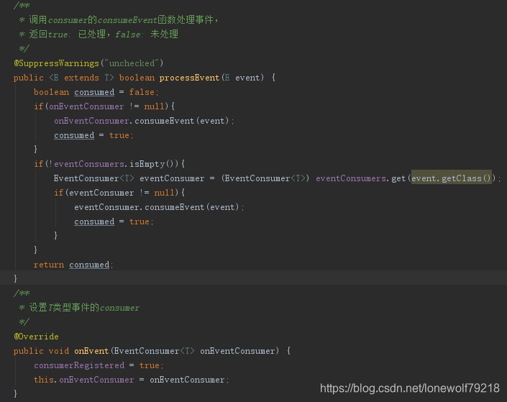The image size is (507, 402).
Task: Click eventConsumers before the .get call
Action: tap(351, 178)
